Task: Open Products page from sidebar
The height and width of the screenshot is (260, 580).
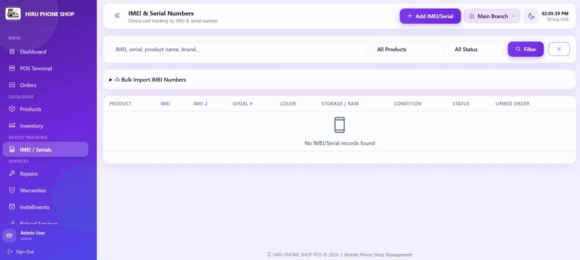Action: (46, 109)
